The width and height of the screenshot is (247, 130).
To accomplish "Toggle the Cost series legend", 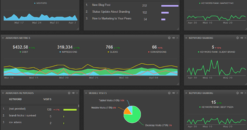I will pos(20,52).
